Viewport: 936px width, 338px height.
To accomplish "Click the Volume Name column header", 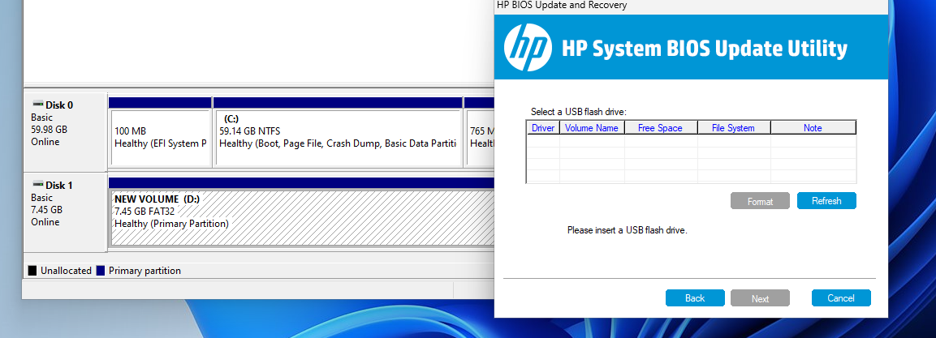I will (x=592, y=127).
